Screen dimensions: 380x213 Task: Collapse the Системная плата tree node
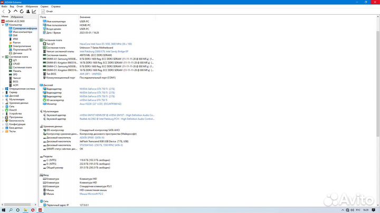3,57
